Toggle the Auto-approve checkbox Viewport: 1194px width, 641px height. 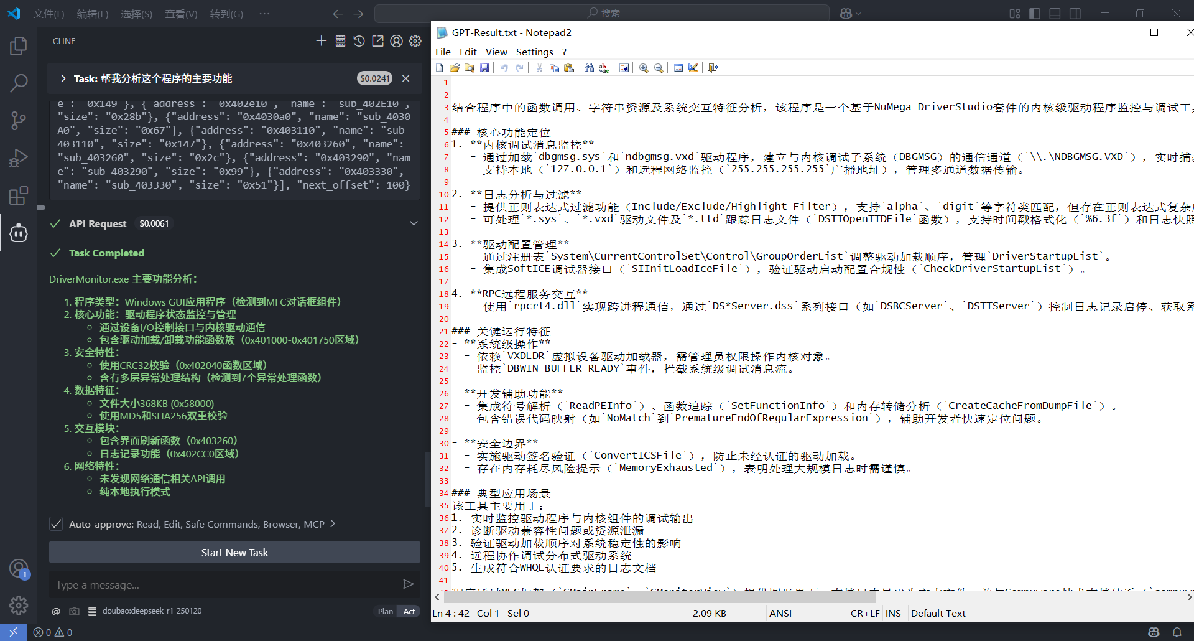coord(56,524)
